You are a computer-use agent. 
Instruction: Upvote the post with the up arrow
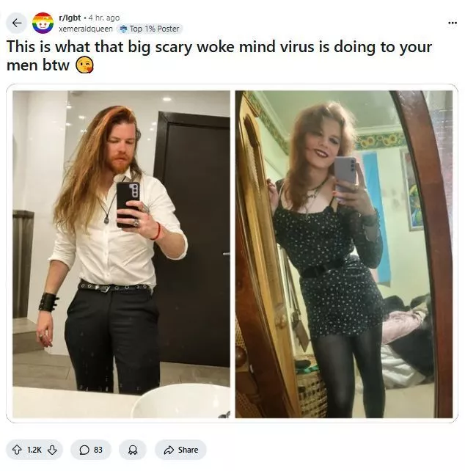click(x=17, y=450)
